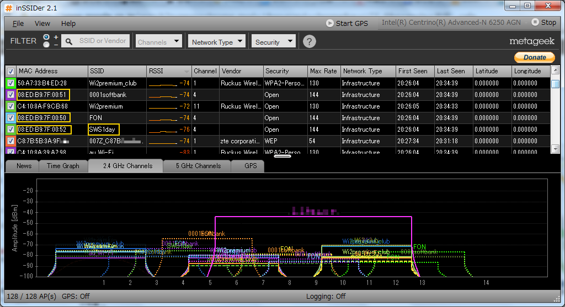Open the File menu
This screenshot has height=307, width=565.
(x=18, y=23)
